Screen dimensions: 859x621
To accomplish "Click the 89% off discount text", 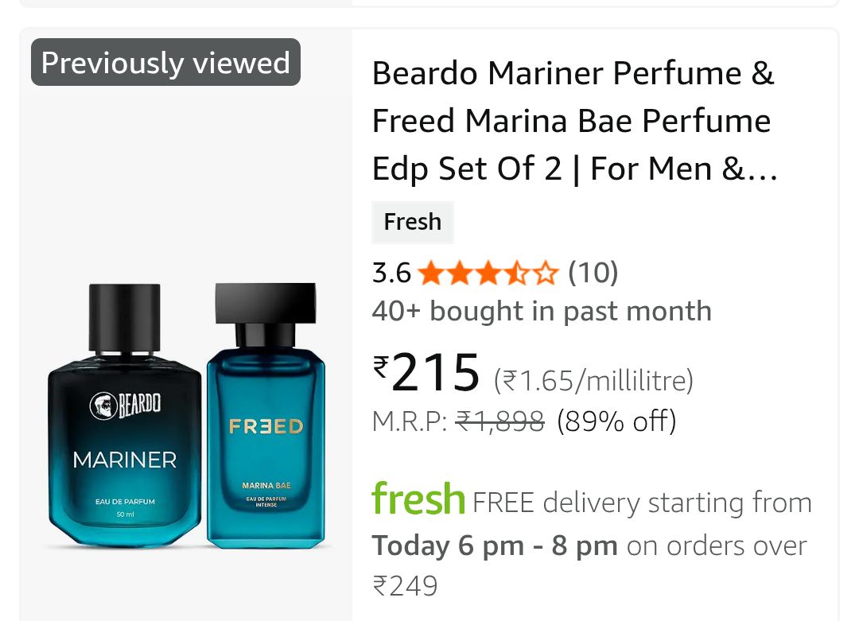I will [x=616, y=420].
